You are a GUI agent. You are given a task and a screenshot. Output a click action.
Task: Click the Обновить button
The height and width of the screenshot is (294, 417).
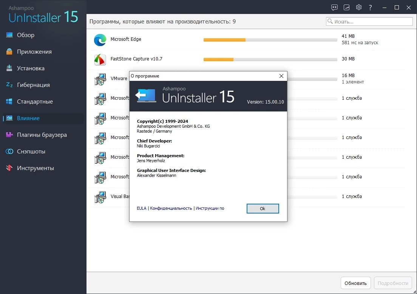point(355,283)
